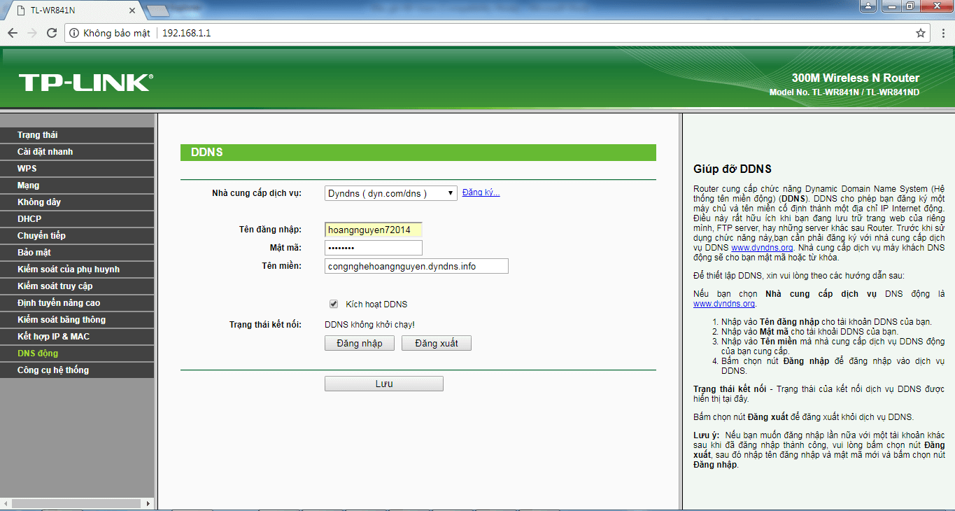955x511 pixels.
Task: Follow the Đăng ký... link
Action: 481,192
